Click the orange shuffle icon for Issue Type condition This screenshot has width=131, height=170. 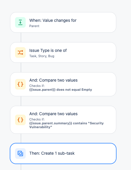tap(20, 52)
